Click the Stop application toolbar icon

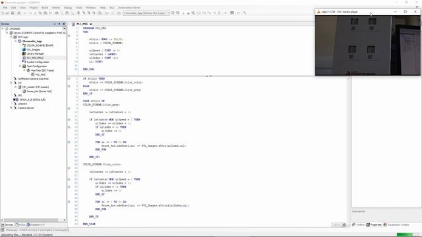click(188, 13)
